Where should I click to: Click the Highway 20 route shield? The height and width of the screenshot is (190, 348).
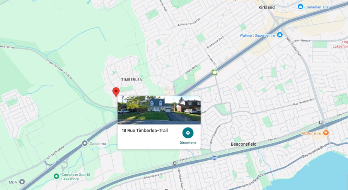[214, 158]
